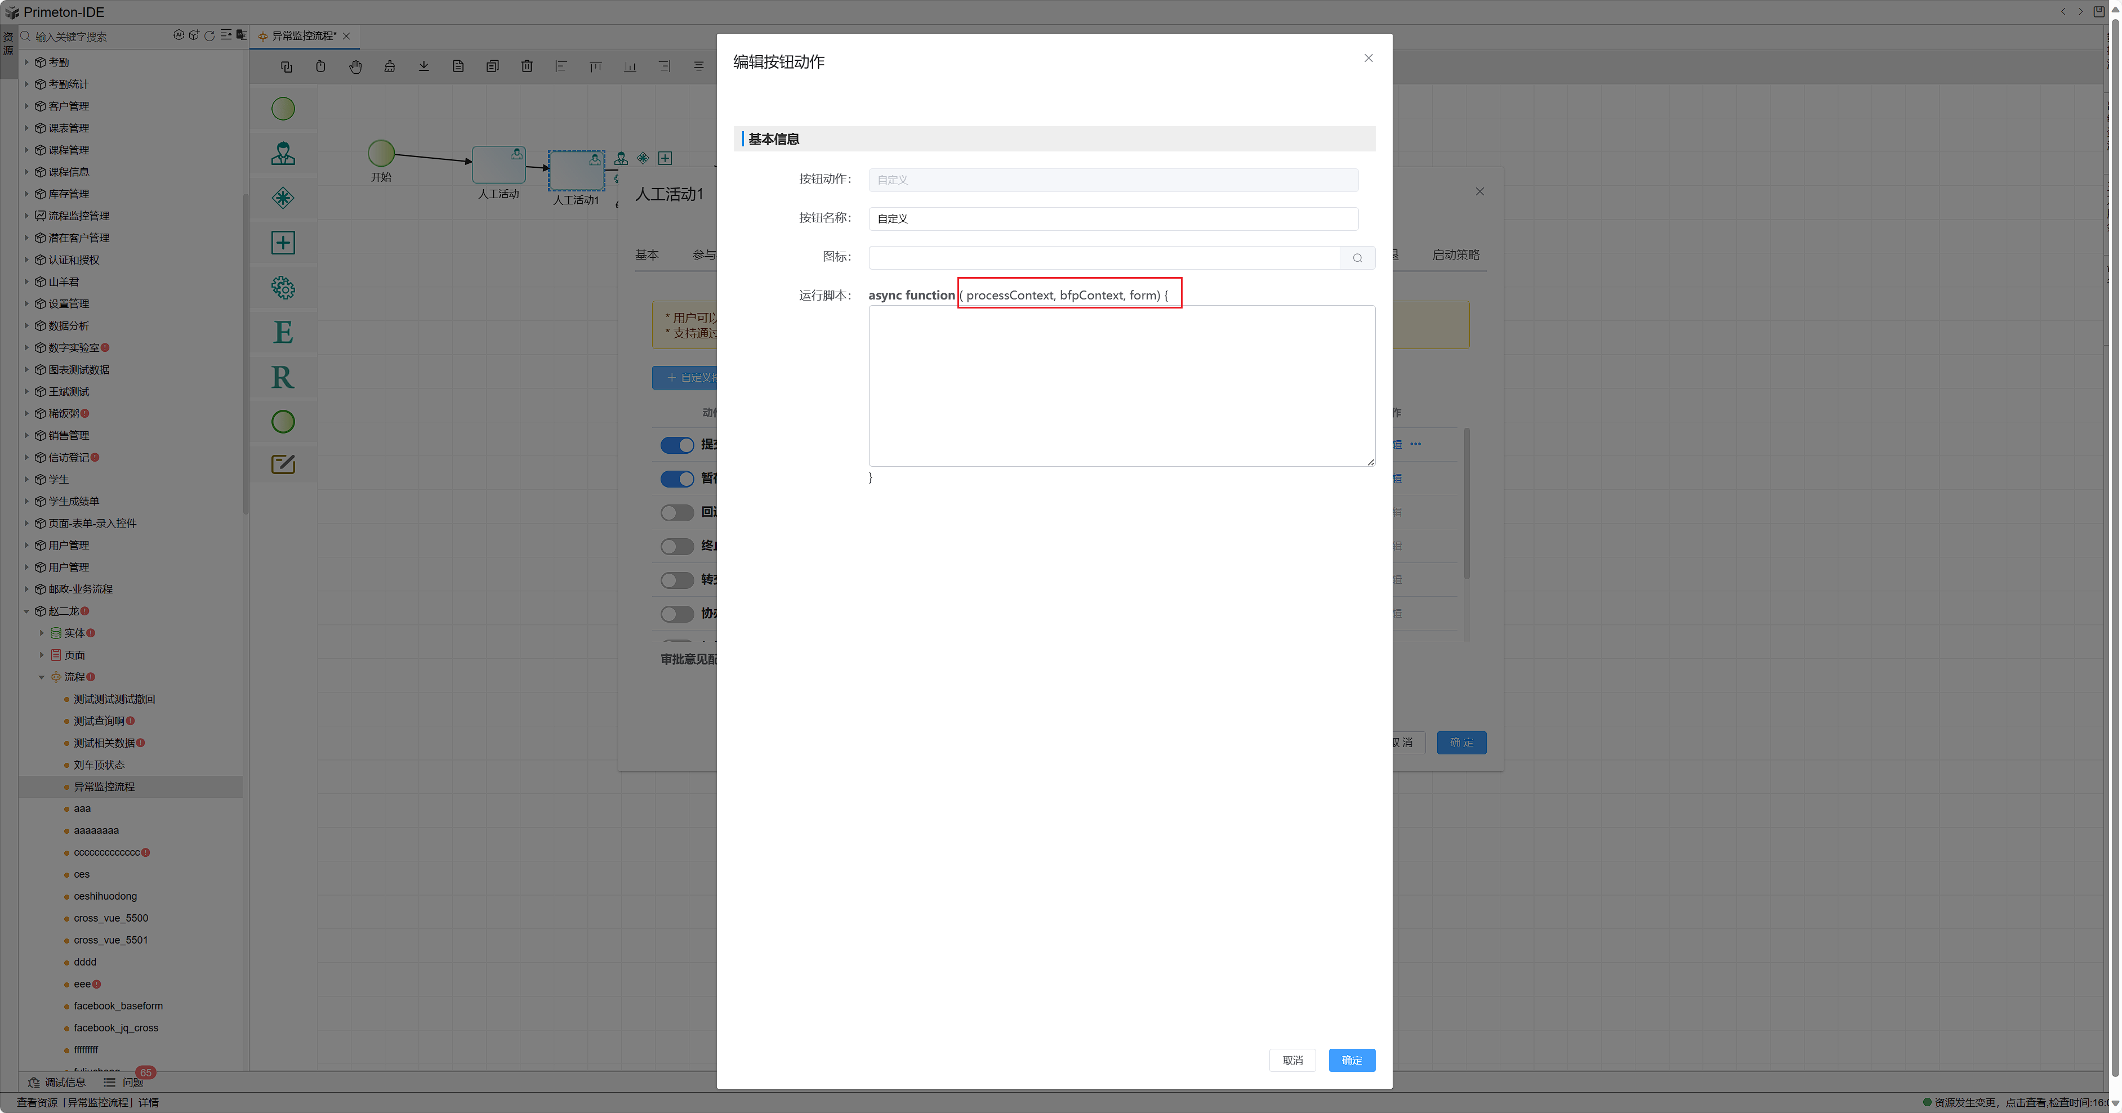Expand the 考勤统计 tree node
Viewport: 2122px width, 1113px height.
26,84
